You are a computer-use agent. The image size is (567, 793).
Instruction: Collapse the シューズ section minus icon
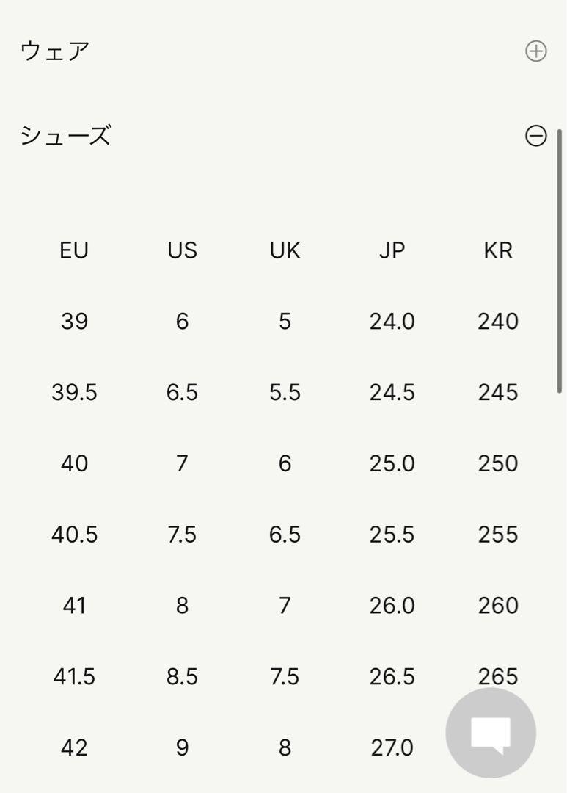(535, 136)
